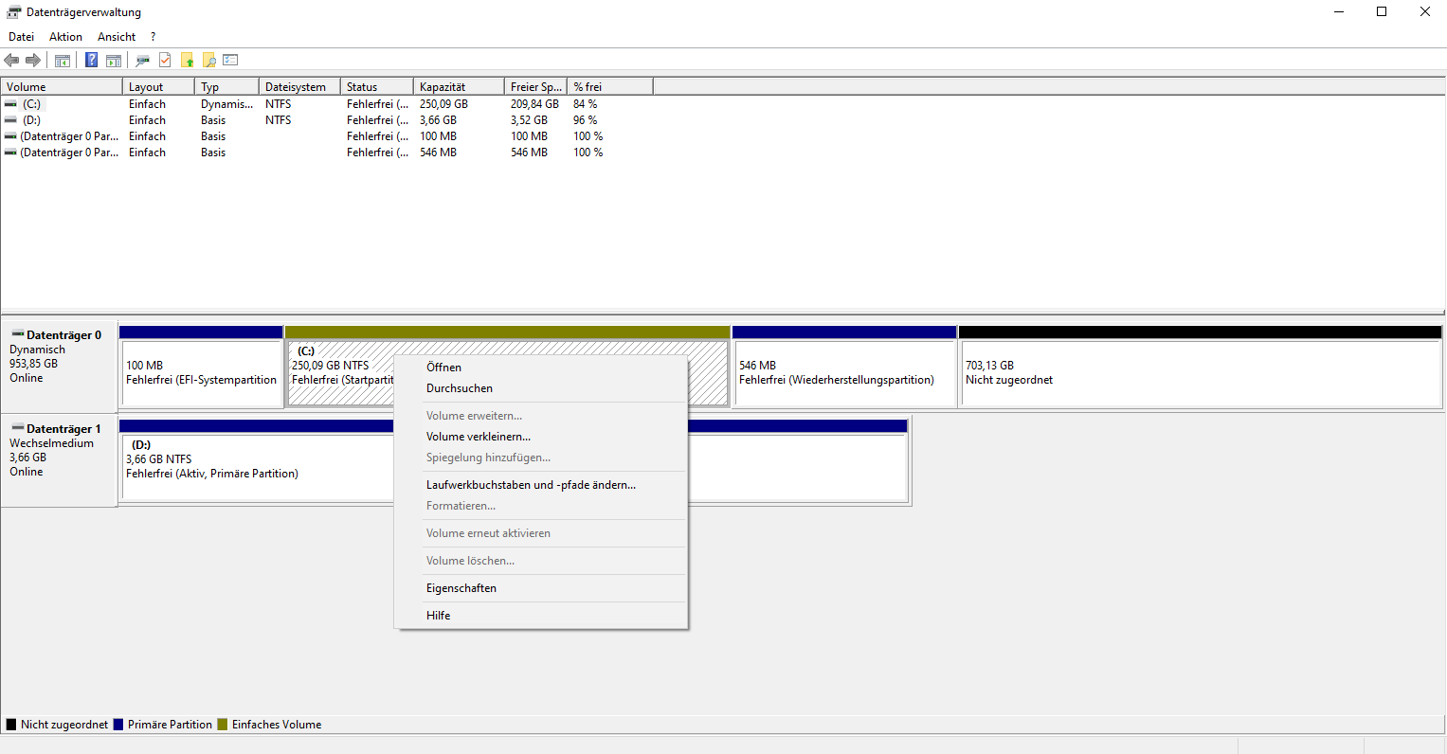
Task: Select the 546 MB Wiederherstellungspartition block
Action: 844,368
